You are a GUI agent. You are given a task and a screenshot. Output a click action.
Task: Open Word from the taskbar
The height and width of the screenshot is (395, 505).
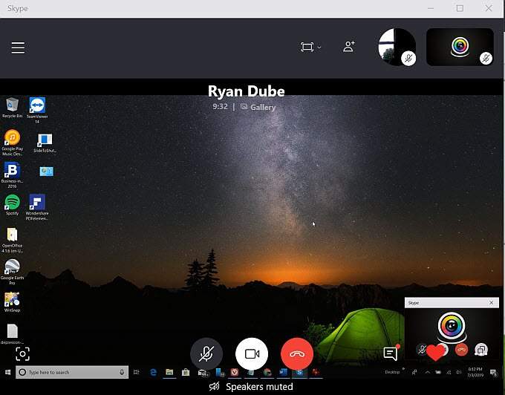tap(283, 372)
